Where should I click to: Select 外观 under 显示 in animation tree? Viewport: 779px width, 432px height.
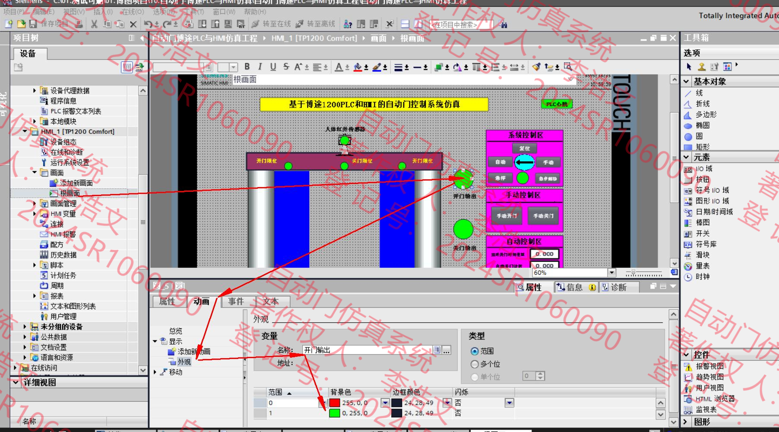(184, 362)
